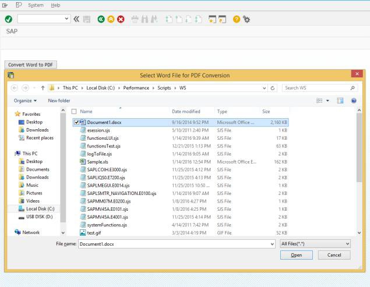Click the Previous Page icon
Image resolution: width=370 pixels, height=287 pixels.
179,19
